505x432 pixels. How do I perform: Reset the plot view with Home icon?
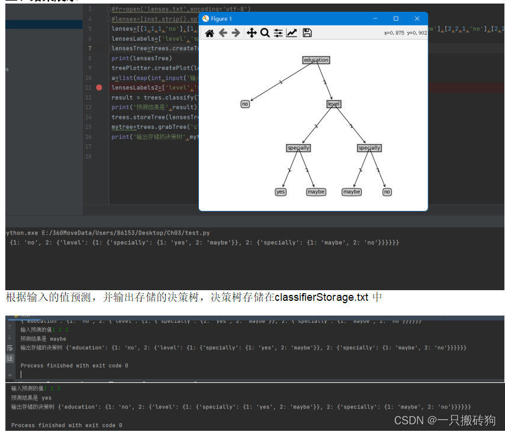coord(210,33)
